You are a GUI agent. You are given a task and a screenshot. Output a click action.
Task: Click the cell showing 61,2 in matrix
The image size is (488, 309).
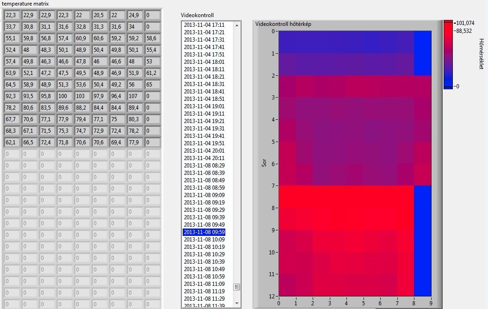click(x=153, y=73)
